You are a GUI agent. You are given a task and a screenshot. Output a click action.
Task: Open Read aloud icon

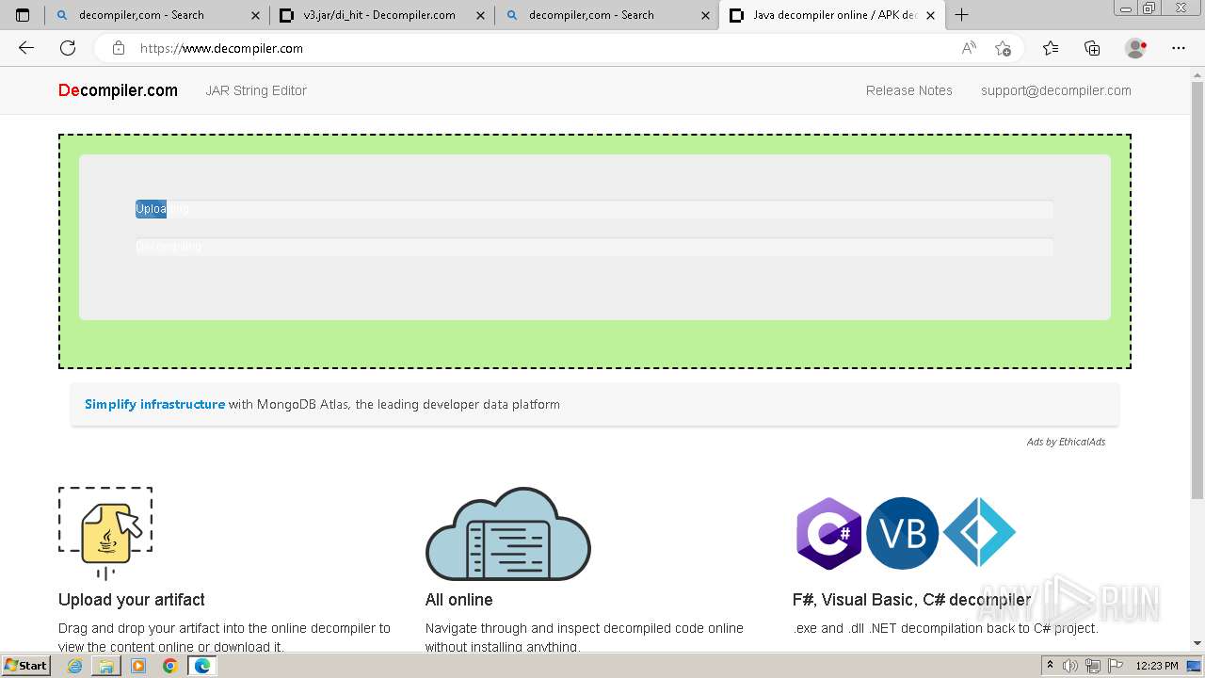(969, 48)
